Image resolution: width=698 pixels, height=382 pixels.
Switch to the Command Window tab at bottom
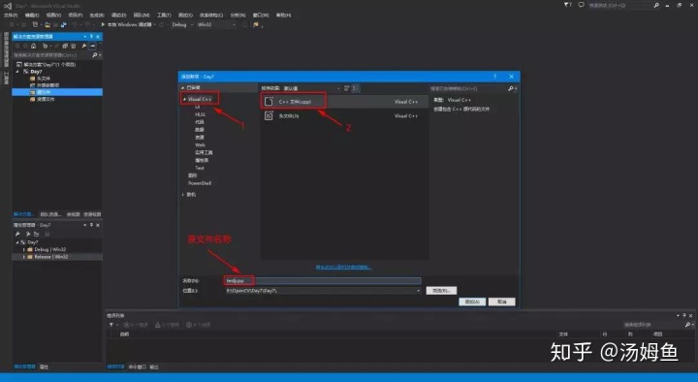(137, 366)
